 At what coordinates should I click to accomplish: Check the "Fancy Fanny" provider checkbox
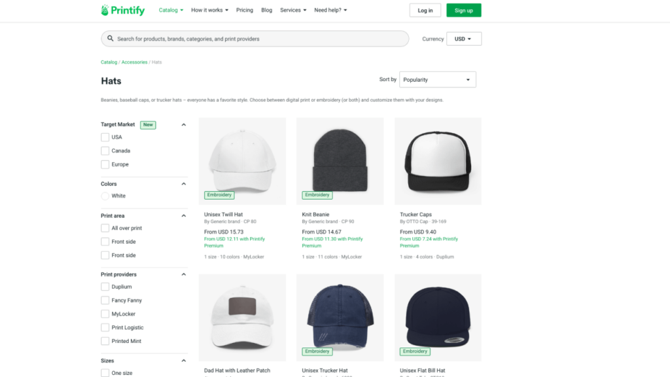(105, 300)
